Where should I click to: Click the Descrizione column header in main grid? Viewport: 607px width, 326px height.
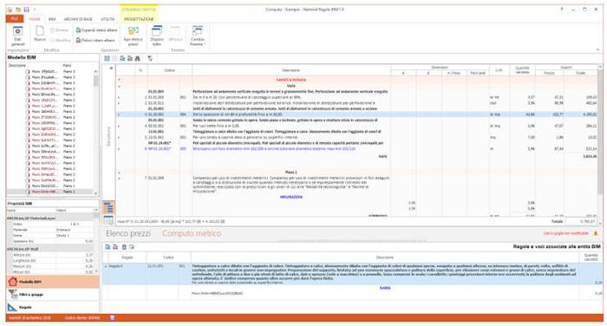point(290,70)
